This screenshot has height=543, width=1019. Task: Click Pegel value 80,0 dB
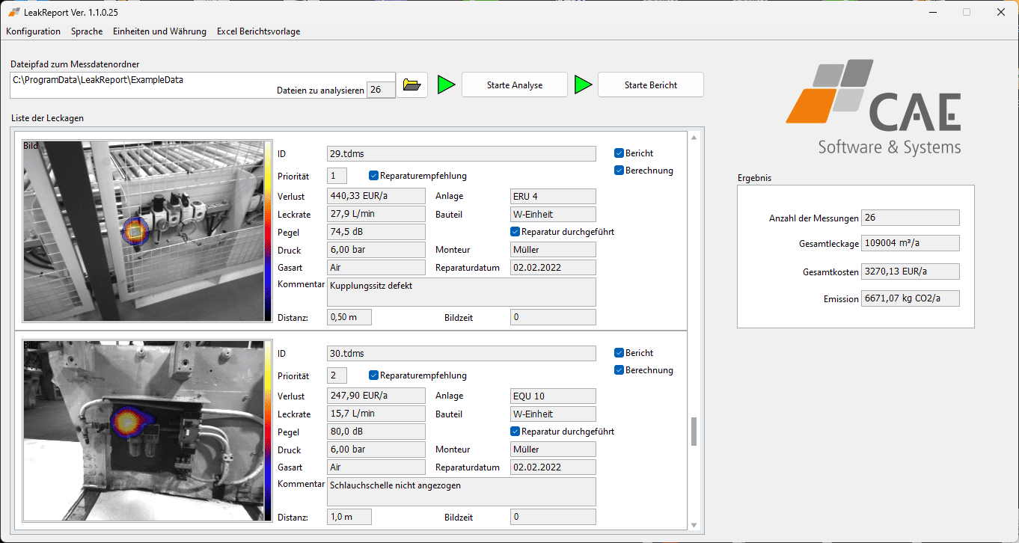tap(376, 432)
